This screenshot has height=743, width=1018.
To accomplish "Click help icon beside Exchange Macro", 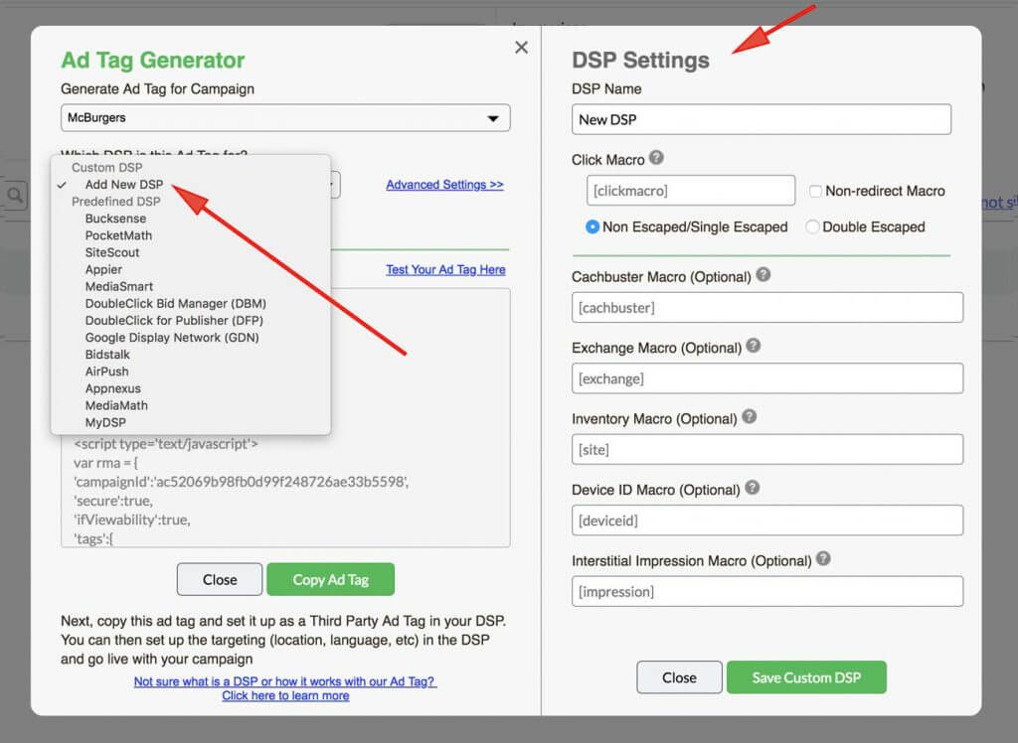I will click(754, 347).
